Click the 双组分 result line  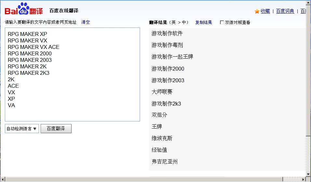(x=159, y=115)
